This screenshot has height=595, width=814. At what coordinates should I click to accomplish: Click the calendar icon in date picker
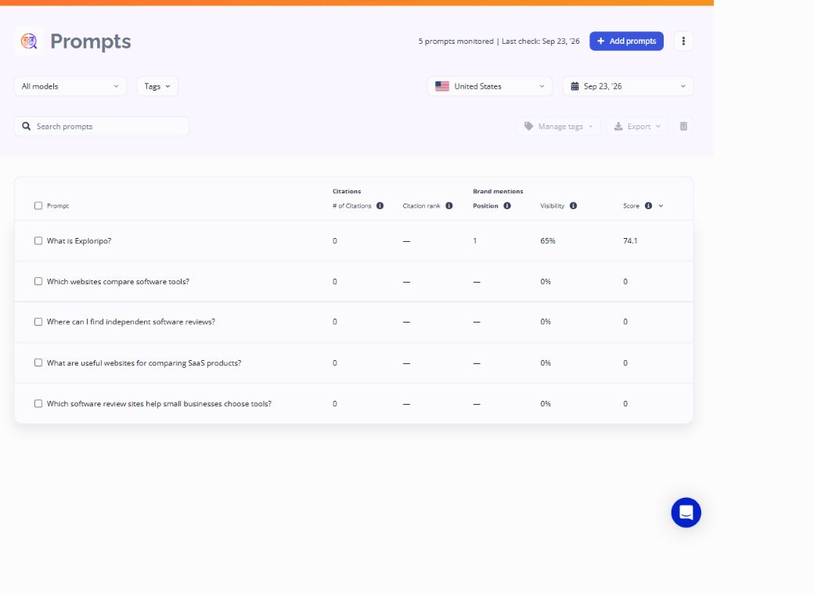574,86
